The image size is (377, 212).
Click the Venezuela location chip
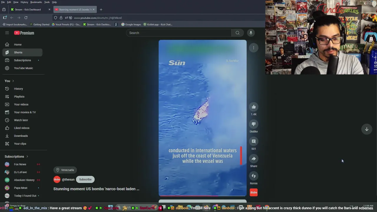[x=65, y=170]
